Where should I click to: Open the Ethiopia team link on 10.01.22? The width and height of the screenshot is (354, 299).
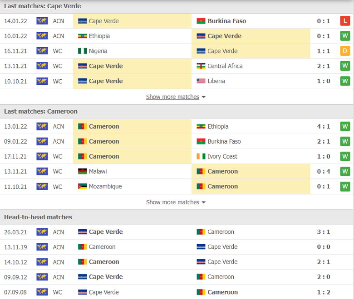point(99,36)
